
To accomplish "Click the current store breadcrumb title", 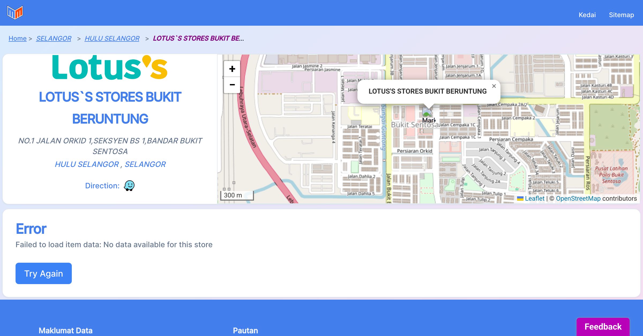I will (x=198, y=39).
